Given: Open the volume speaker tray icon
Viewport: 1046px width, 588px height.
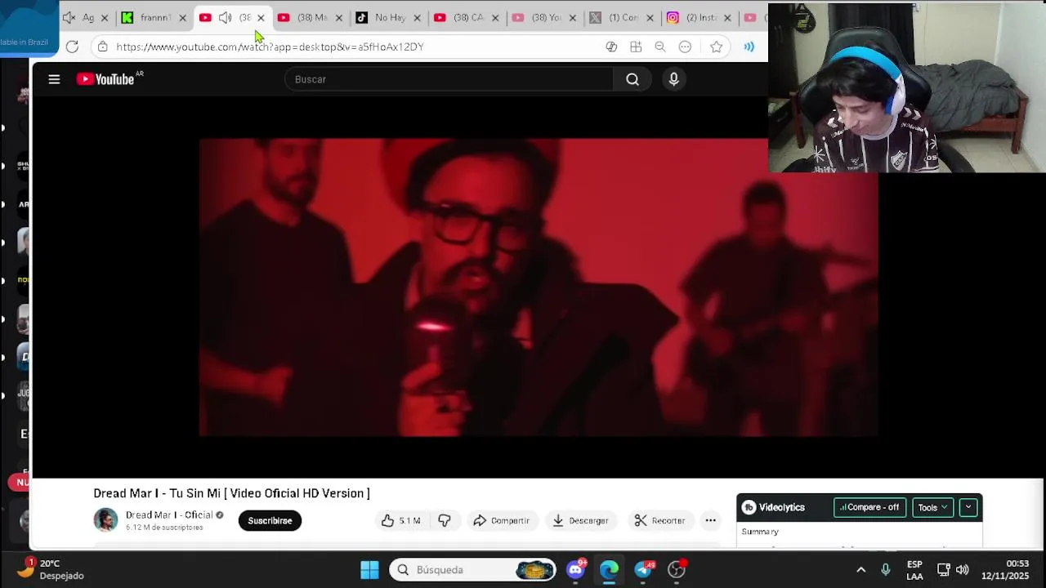Looking at the screenshot, I should point(962,570).
